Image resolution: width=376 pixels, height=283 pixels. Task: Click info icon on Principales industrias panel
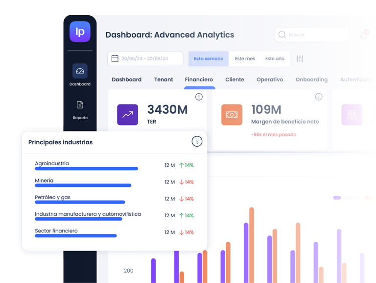point(197,142)
